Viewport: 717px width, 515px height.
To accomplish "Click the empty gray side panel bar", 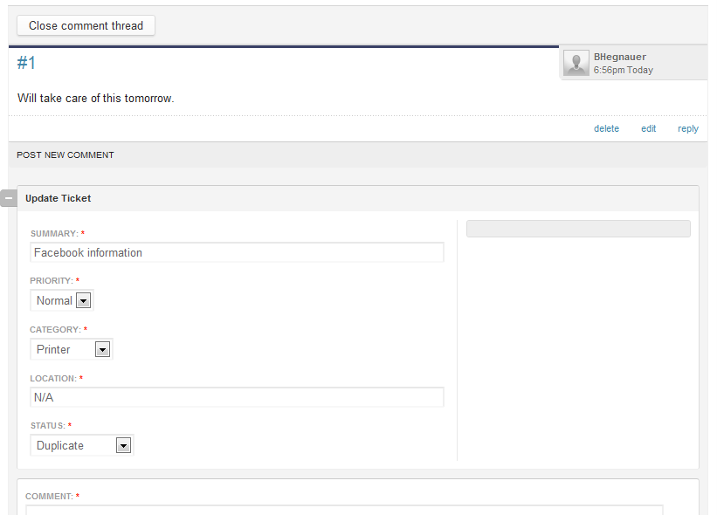I will (578, 229).
